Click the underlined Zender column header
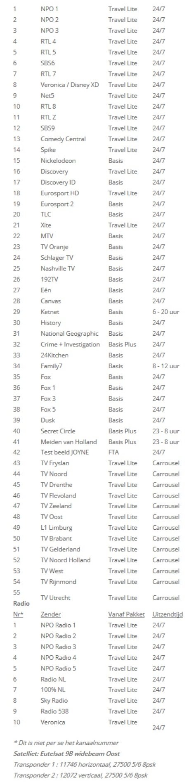Image resolution: width=189 pixels, height=782 pixels. click(x=51, y=614)
